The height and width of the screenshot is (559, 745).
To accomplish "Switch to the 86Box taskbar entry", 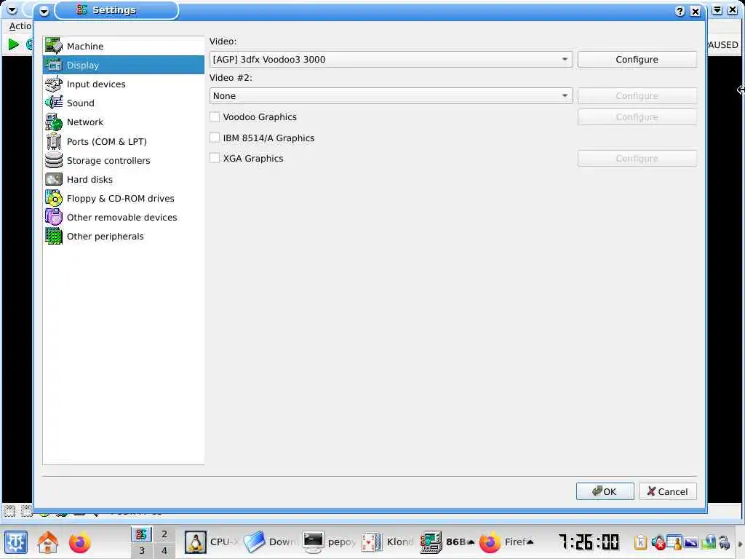I will click(447, 542).
